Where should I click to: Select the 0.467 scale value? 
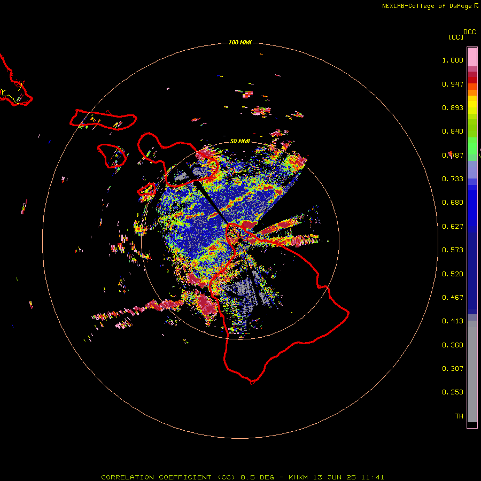pos(453,298)
